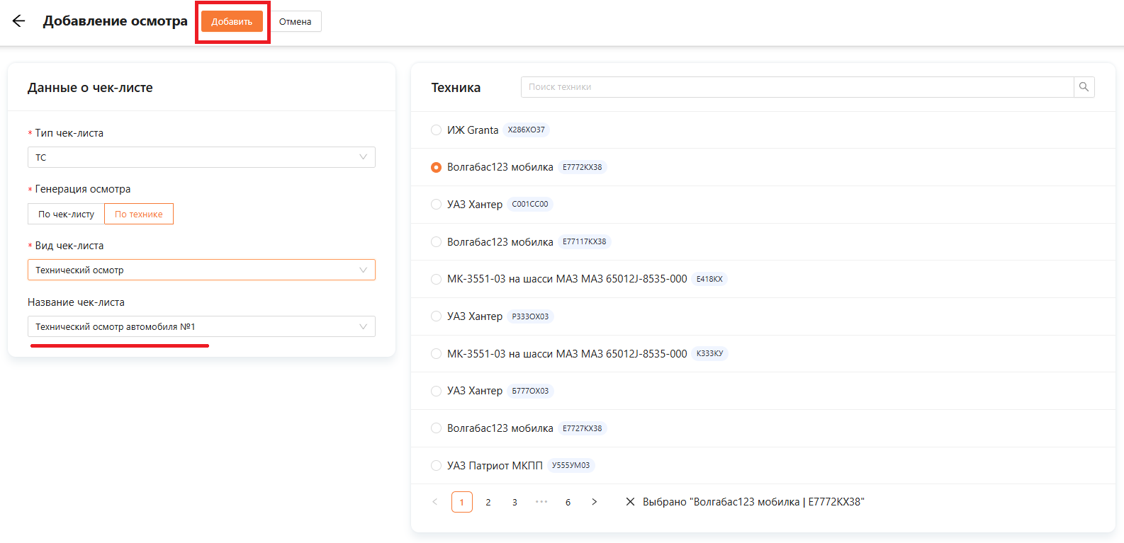Image resolution: width=1124 pixels, height=543 pixels.
Task: Expand Вид чек-листа dropdown
Action: 201,270
